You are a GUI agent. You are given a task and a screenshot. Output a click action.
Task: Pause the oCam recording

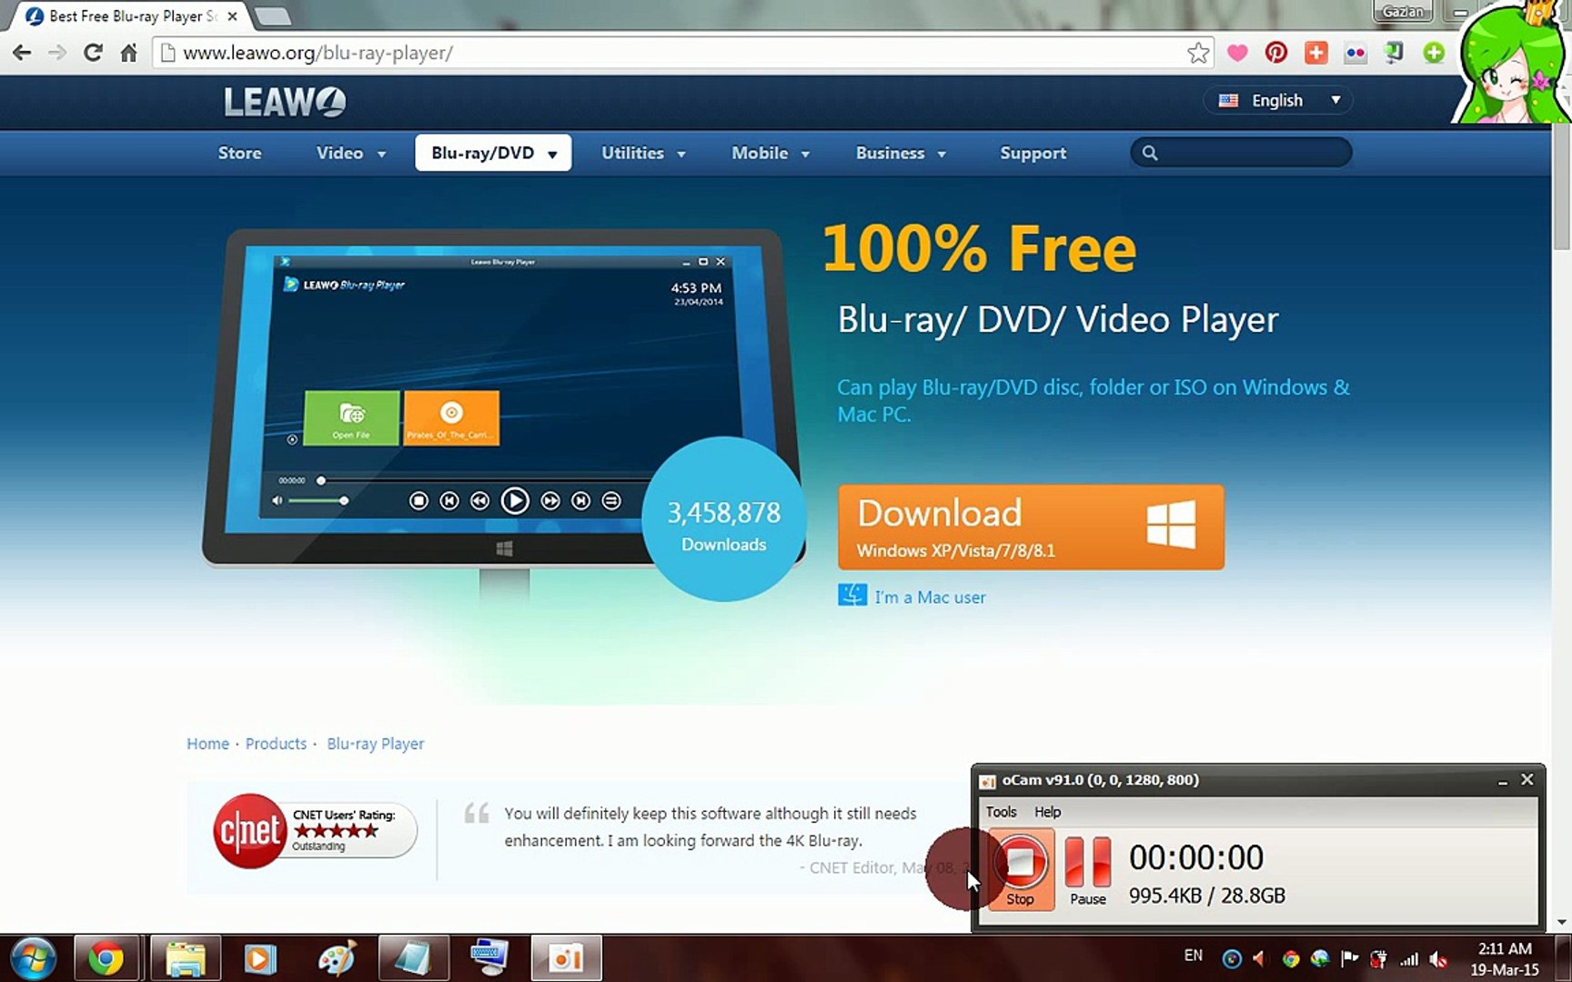pyautogui.click(x=1088, y=869)
